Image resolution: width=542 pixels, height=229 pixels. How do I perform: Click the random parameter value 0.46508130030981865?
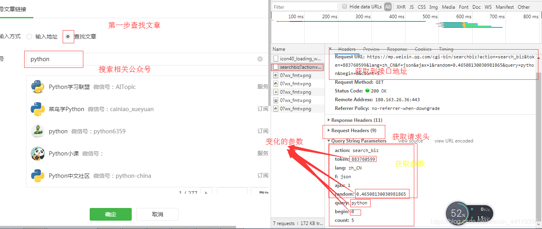[x=381, y=194]
